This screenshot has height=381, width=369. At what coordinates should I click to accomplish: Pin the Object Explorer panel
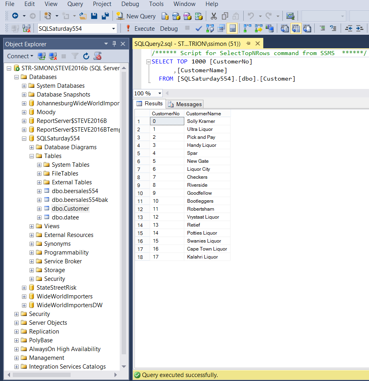pos(114,44)
